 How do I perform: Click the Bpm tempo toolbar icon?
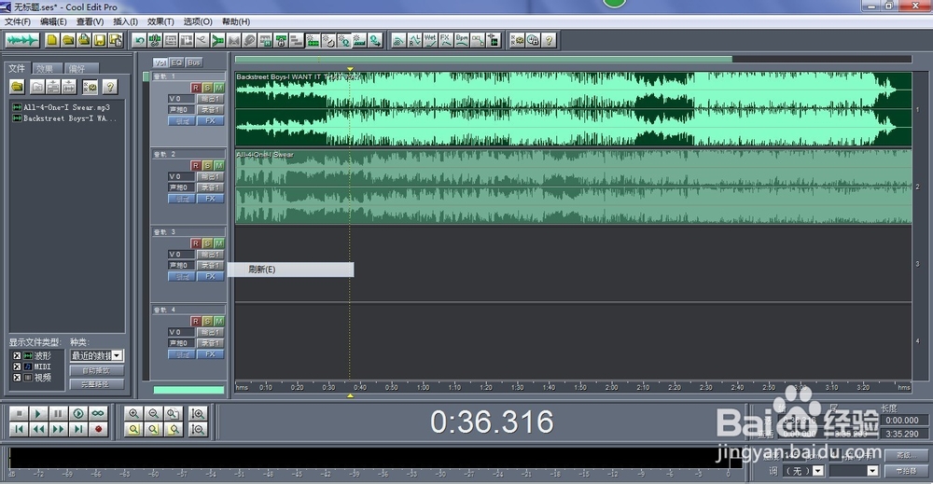coord(462,40)
